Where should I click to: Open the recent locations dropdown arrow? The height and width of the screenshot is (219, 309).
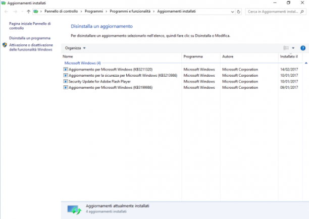pyautogui.click(x=22, y=12)
